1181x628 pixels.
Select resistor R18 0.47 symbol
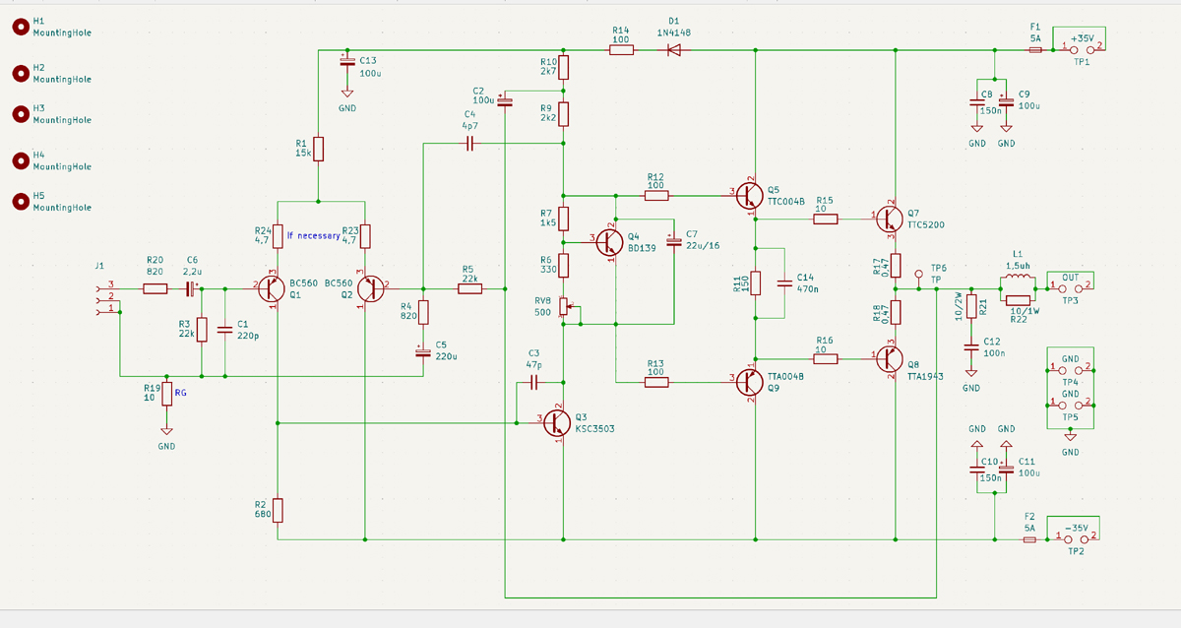click(896, 312)
